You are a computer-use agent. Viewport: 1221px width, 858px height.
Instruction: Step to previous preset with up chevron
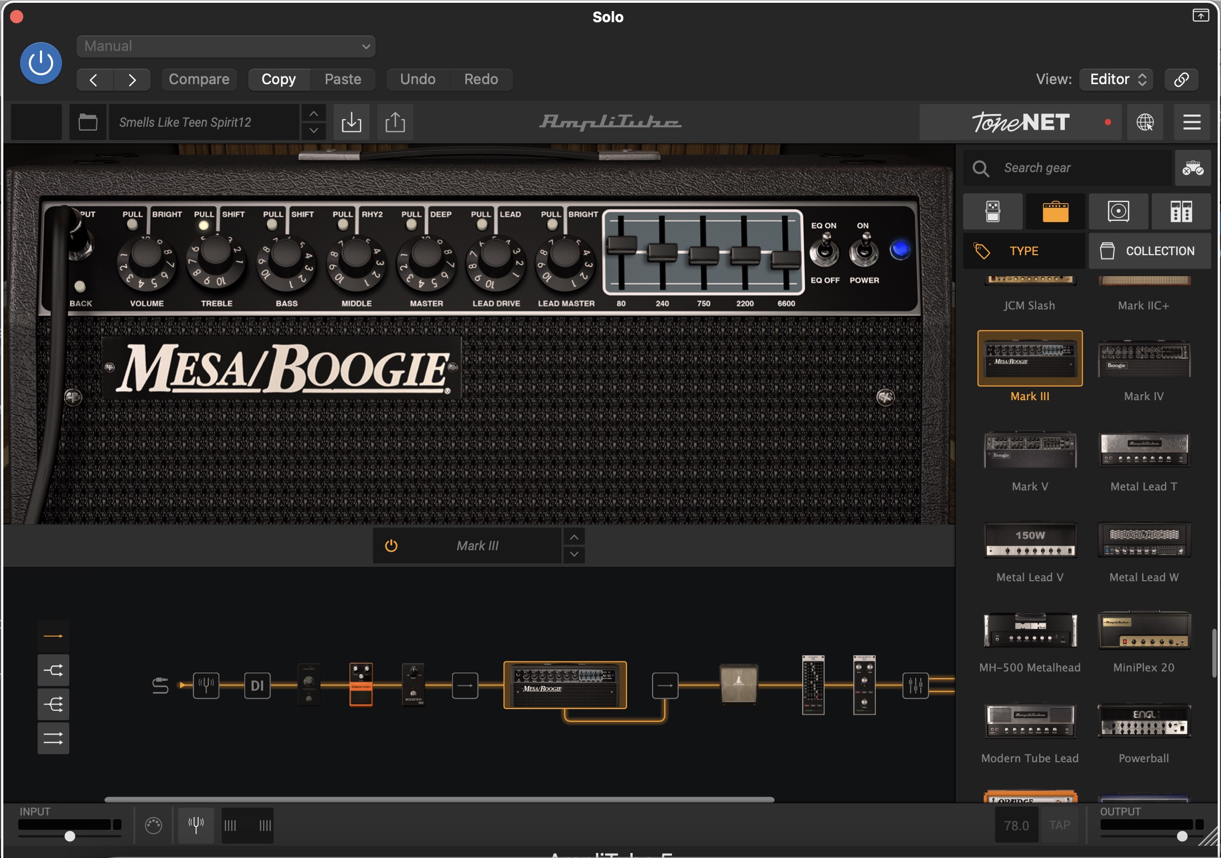click(x=314, y=113)
